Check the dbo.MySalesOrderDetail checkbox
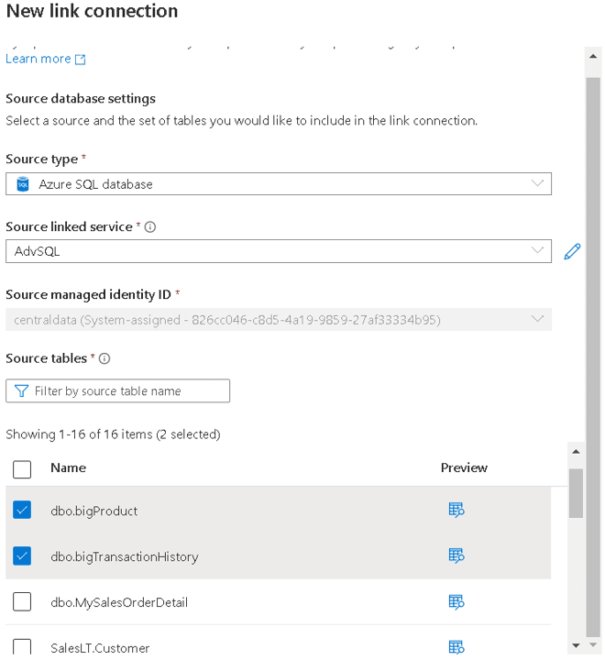 click(22, 601)
